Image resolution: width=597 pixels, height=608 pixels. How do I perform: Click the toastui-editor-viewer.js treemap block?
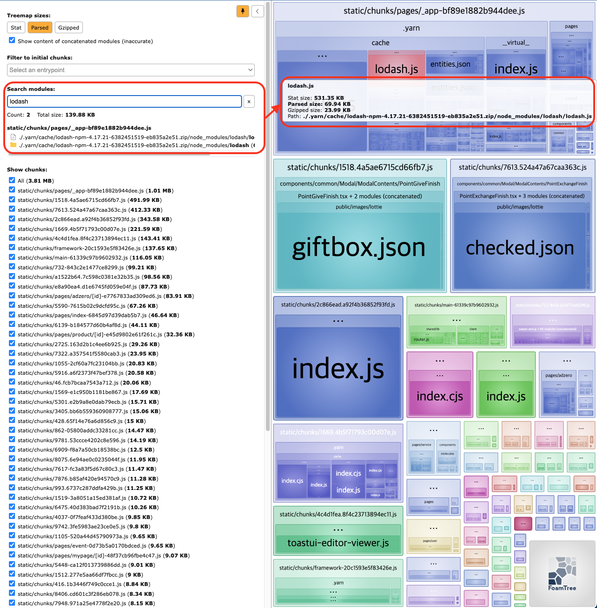click(338, 543)
